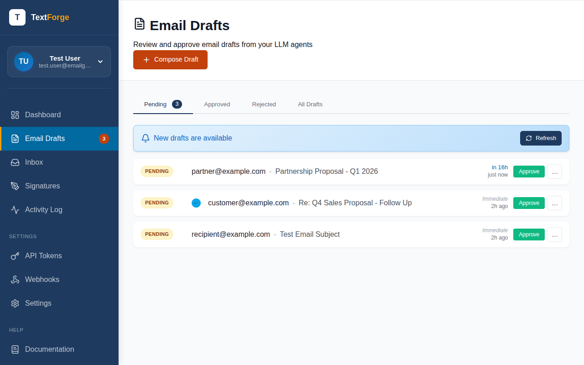Open the Re: Q4 Sales Proposal draft
Viewport: 584px width, 365px height.
pos(351,203)
